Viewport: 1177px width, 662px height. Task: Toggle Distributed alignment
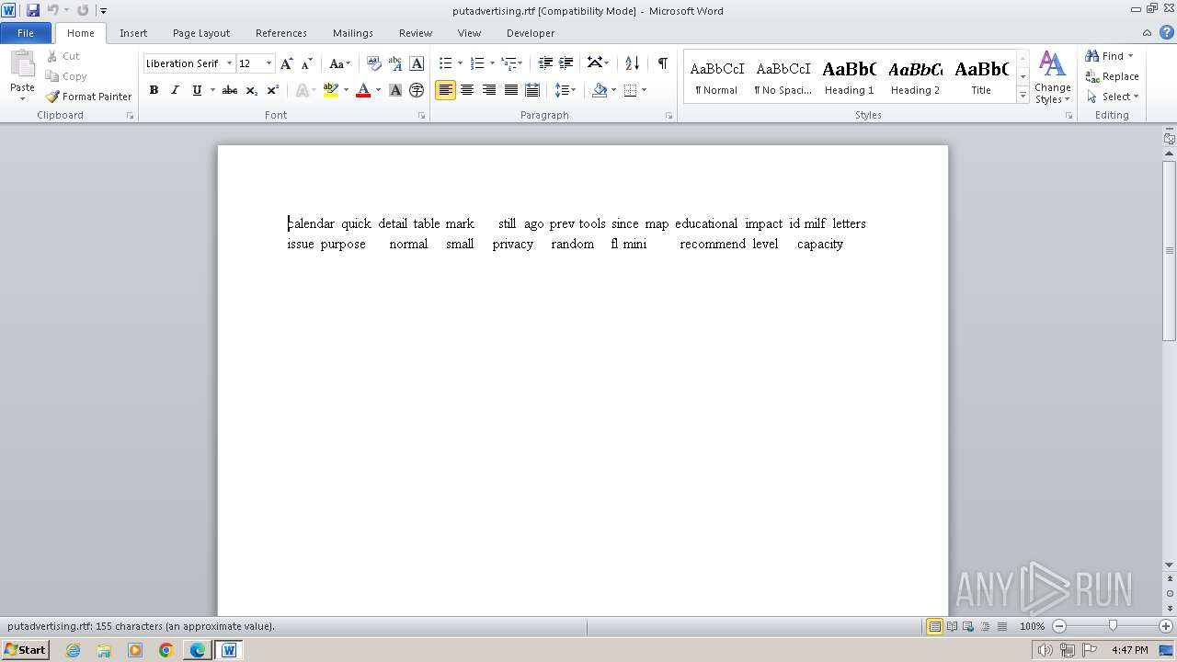click(531, 90)
